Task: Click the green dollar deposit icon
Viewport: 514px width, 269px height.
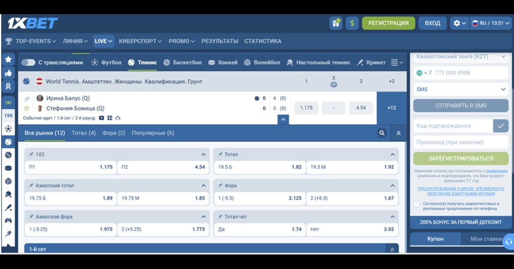Action: pyautogui.click(x=352, y=23)
